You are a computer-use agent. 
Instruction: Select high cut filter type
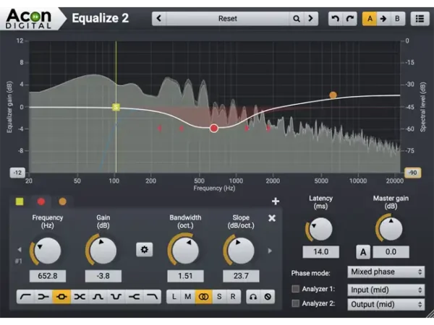[152, 297]
